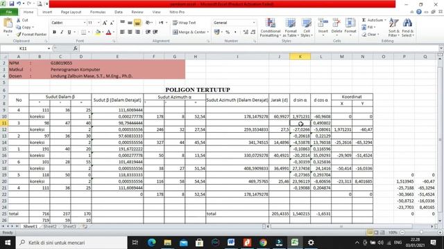Click the Format cells icon

(x=350, y=24)
